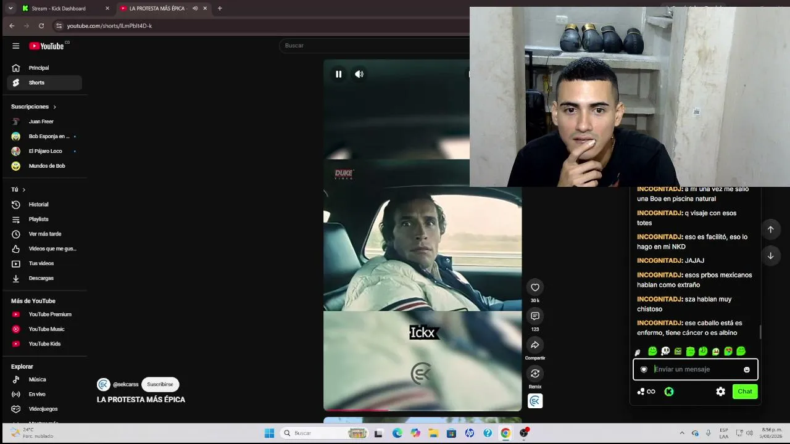Screen dimensions: 790x444
Task: Close the Kick Dashboard tab
Action: (107, 8)
